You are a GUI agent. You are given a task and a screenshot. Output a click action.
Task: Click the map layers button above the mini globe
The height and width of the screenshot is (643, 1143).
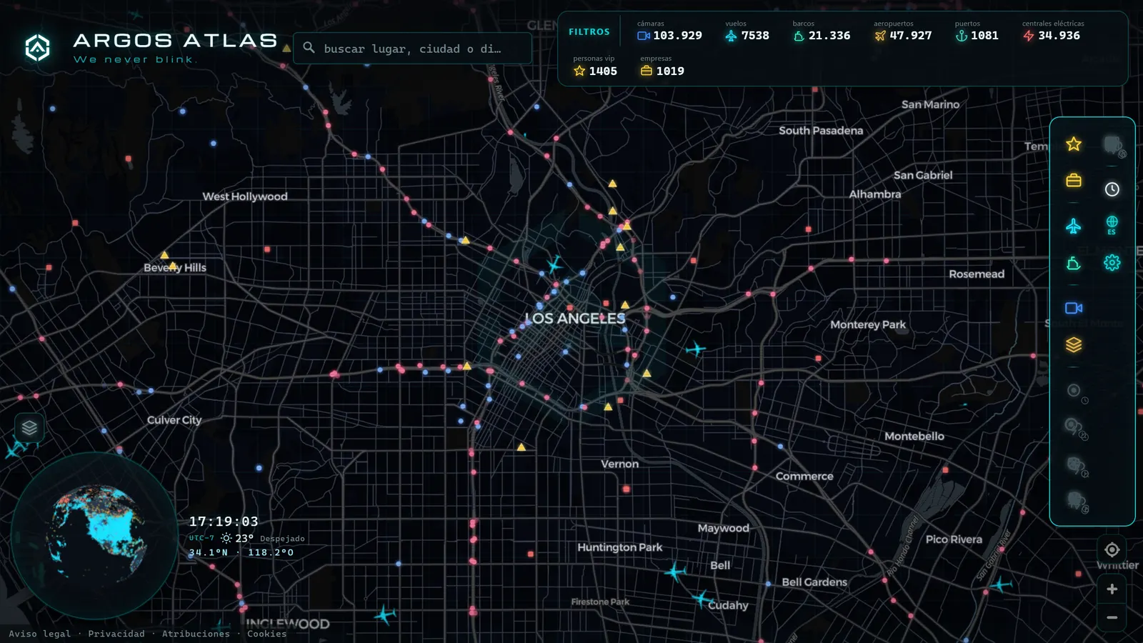pos(29,428)
